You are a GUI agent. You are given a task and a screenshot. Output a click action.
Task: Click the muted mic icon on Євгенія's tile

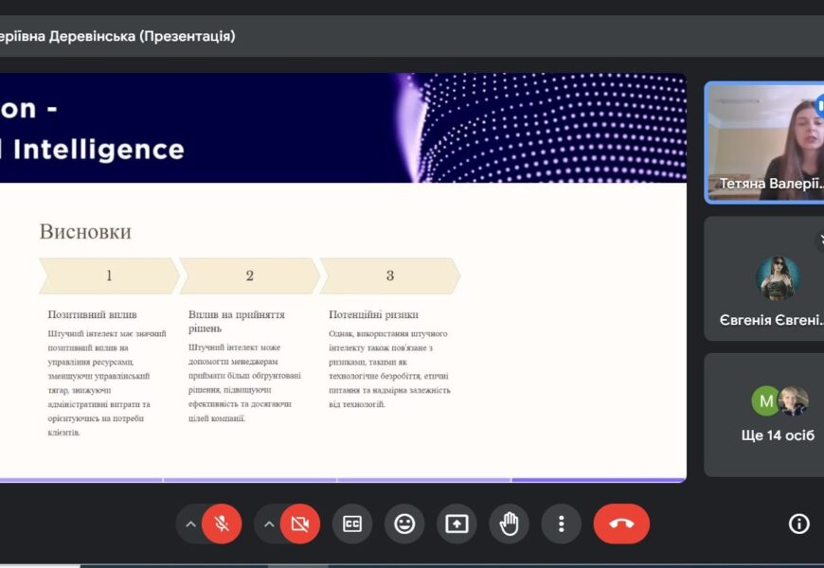[x=819, y=240]
